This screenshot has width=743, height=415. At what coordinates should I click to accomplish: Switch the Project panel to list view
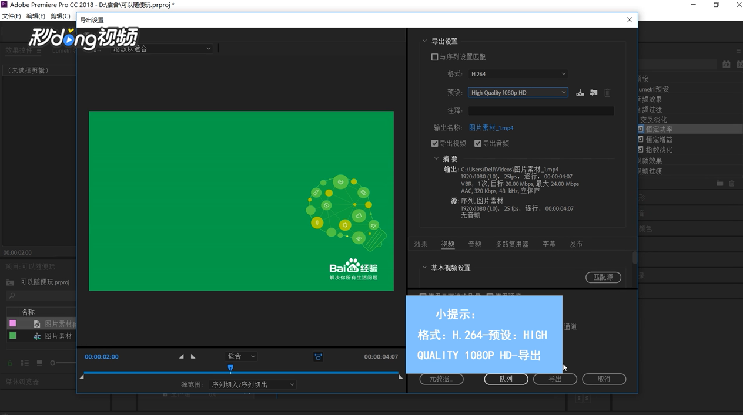[x=25, y=363]
